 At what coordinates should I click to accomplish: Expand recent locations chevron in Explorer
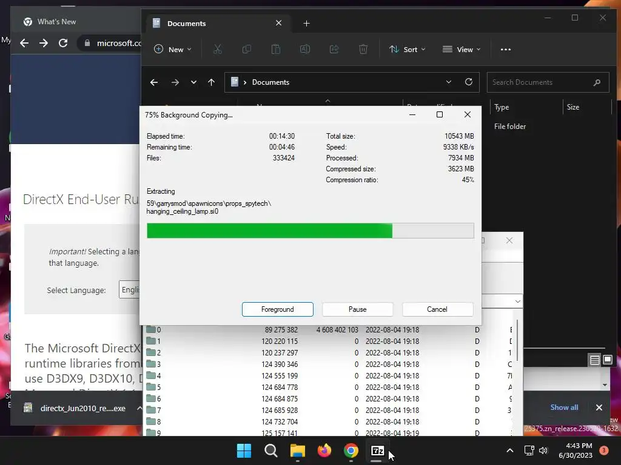193,82
